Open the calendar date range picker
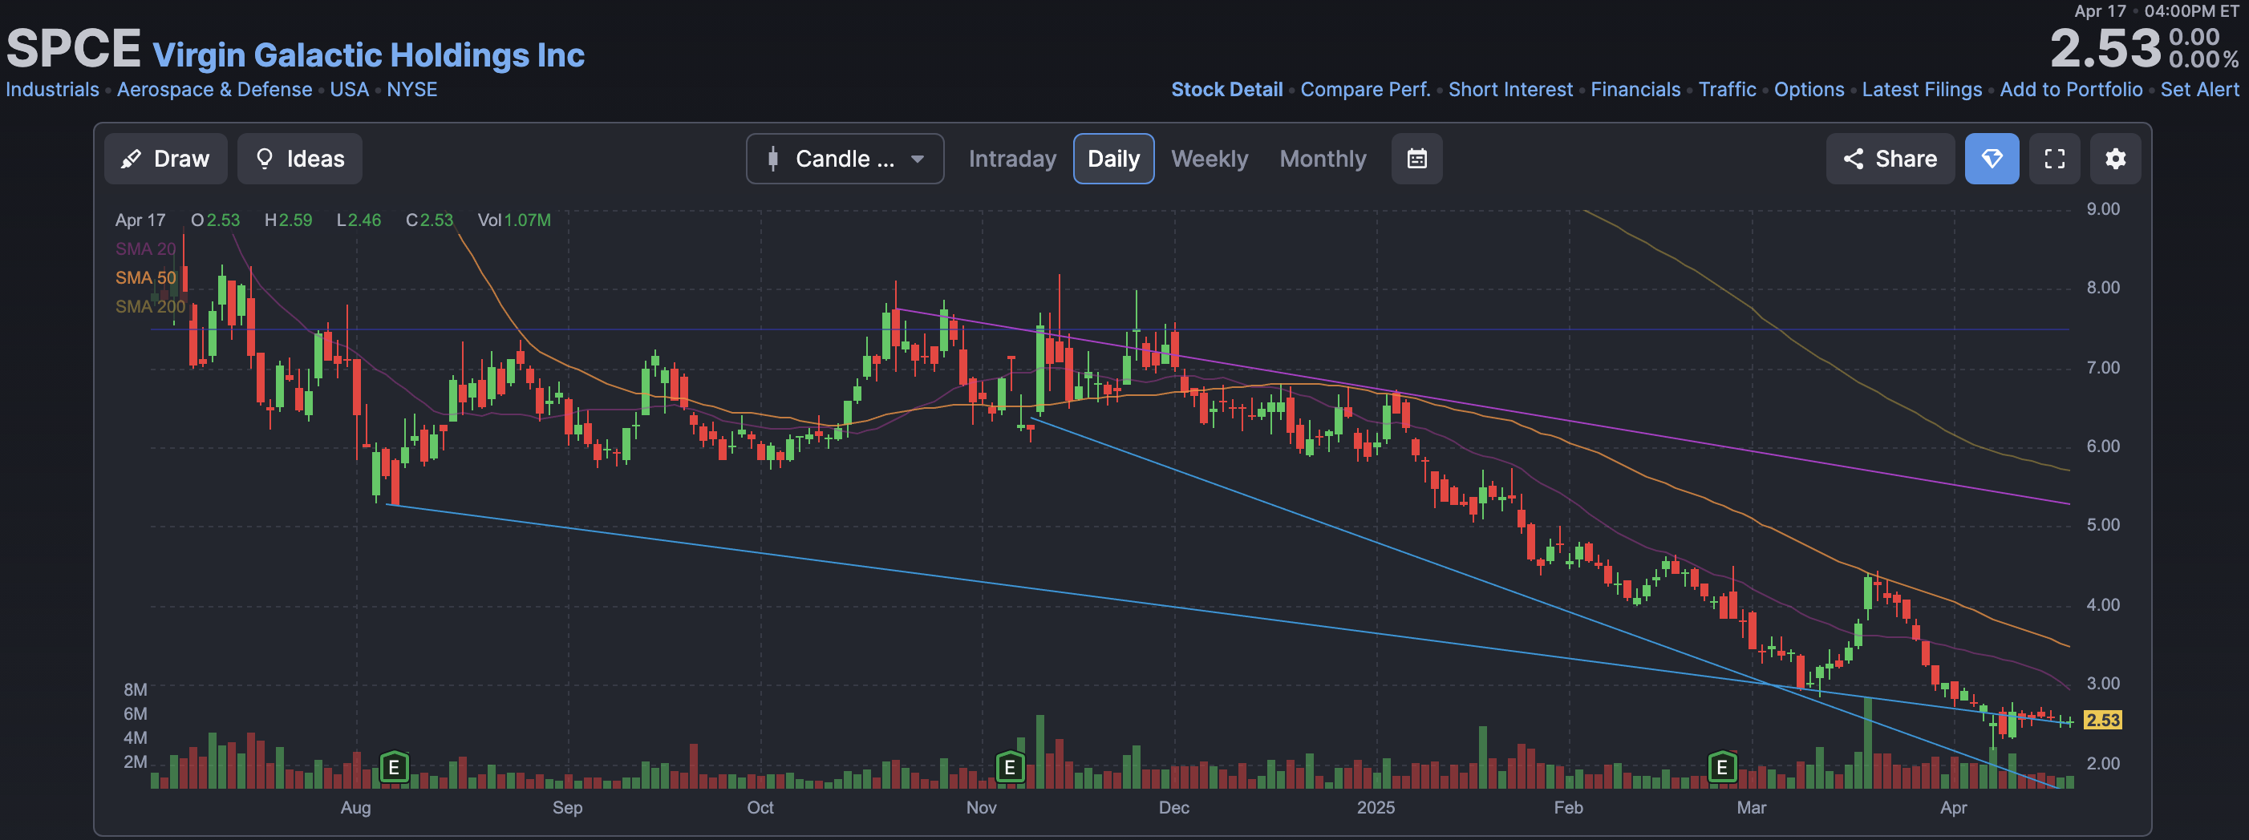Image resolution: width=2249 pixels, height=840 pixels. [x=1416, y=159]
